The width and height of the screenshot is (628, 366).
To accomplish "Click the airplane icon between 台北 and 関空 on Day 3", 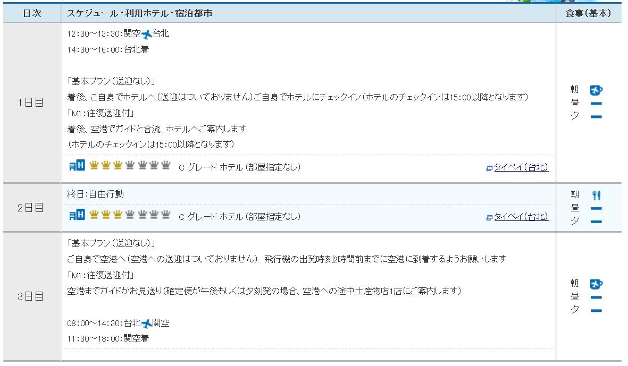I will [x=146, y=324].
